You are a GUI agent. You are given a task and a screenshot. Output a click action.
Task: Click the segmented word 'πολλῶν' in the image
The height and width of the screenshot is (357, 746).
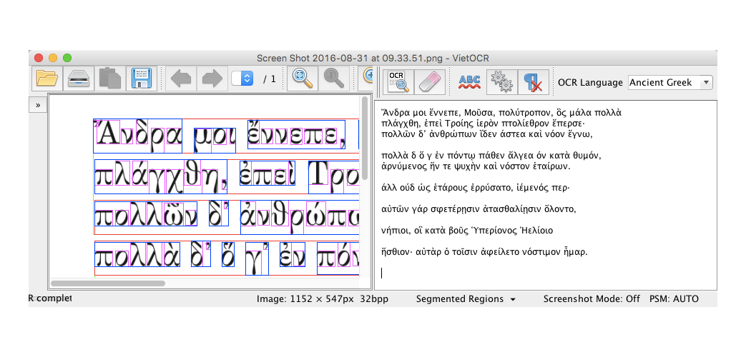click(146, 213)
